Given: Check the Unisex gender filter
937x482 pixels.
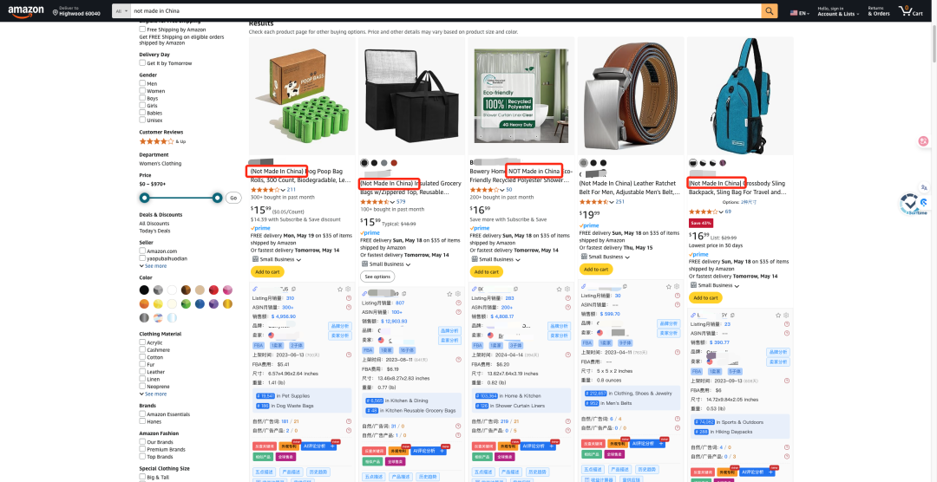Looking at the screenshot, I should 142,120.
